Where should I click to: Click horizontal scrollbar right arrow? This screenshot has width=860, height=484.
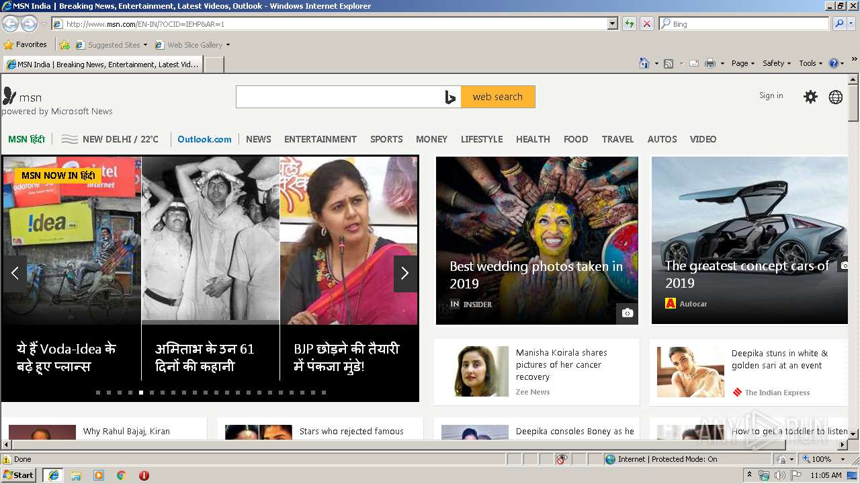click(843, 445)
